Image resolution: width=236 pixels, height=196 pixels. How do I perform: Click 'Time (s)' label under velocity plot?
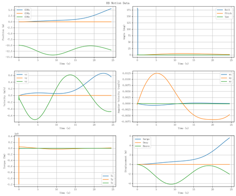[65, 128]
